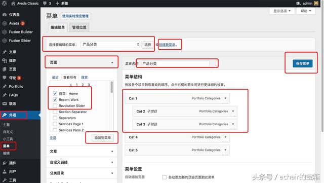Expand the Cat 5 menu item arrow
This screenshot has height=183, width=324.
point(225,150)
